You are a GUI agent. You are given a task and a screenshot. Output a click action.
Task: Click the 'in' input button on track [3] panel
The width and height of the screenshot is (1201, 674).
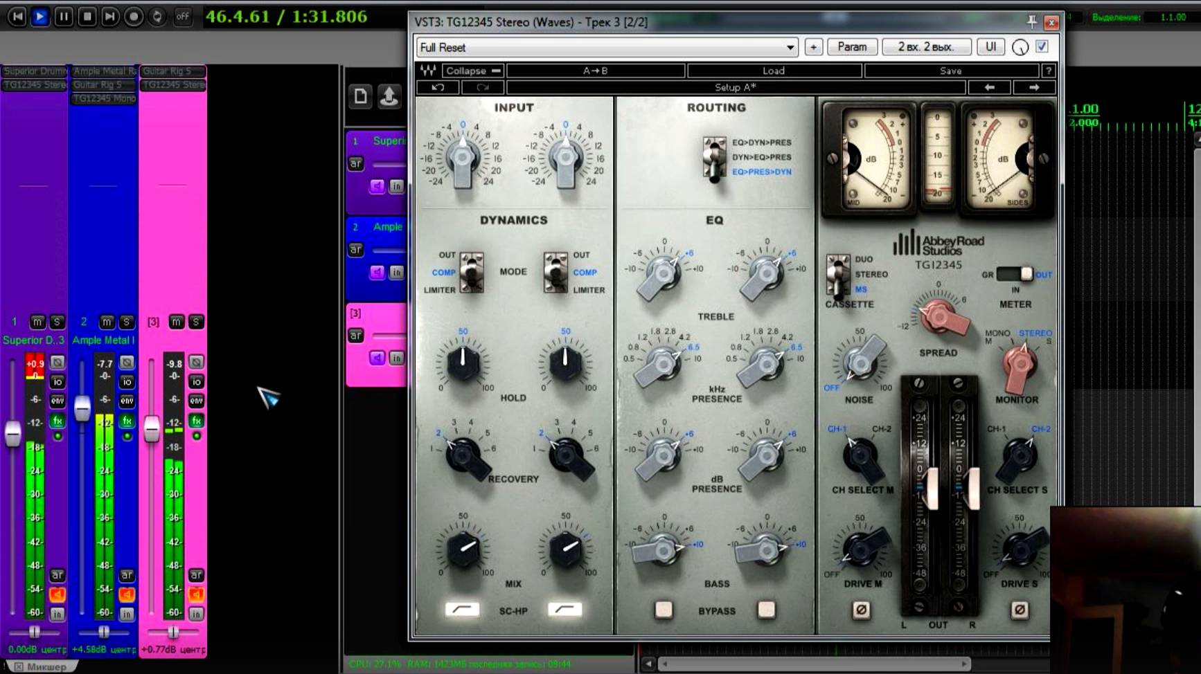pos(396,358)
